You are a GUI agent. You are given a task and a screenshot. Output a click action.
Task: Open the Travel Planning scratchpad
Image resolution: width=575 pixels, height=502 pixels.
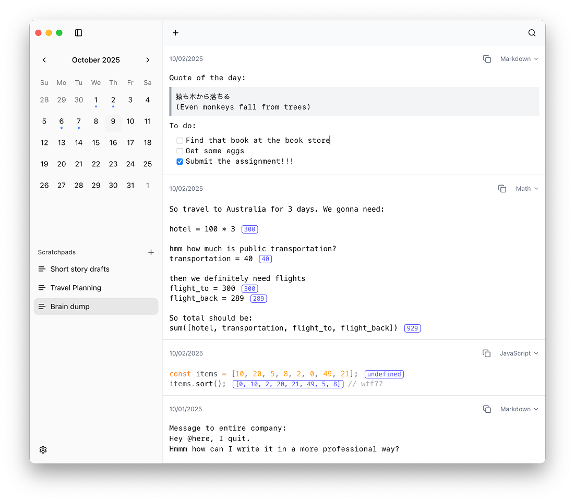pos(76,288)
